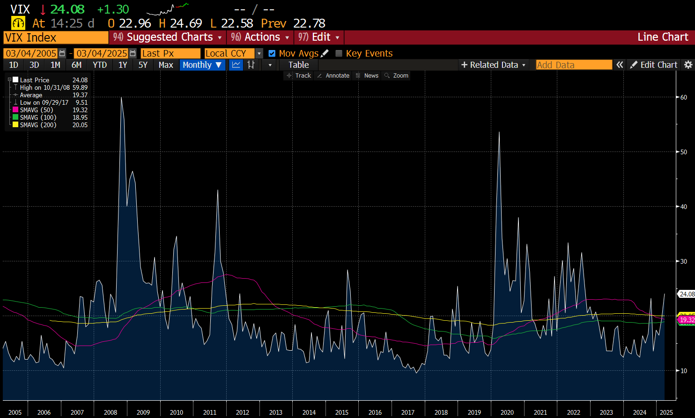Click the double-chevron collapse arrows
This screenshot has height=418, width=695.
pos(620,65)
